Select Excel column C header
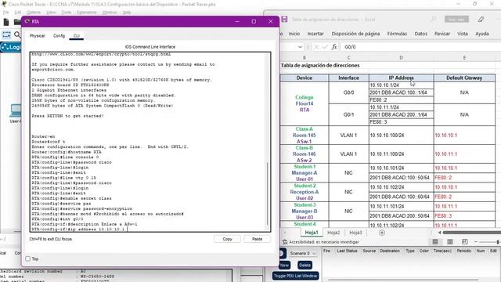The image size is (501, 282). tap(348, 57)
